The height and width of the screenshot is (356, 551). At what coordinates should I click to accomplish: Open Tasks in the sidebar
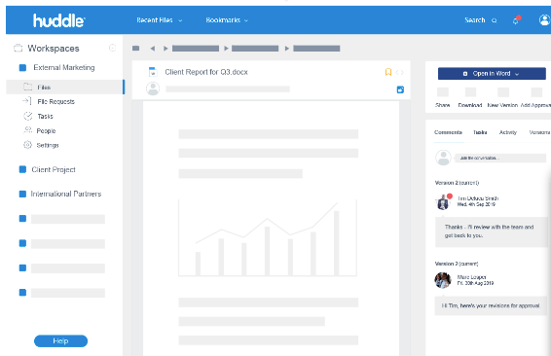tap(45, 116)
